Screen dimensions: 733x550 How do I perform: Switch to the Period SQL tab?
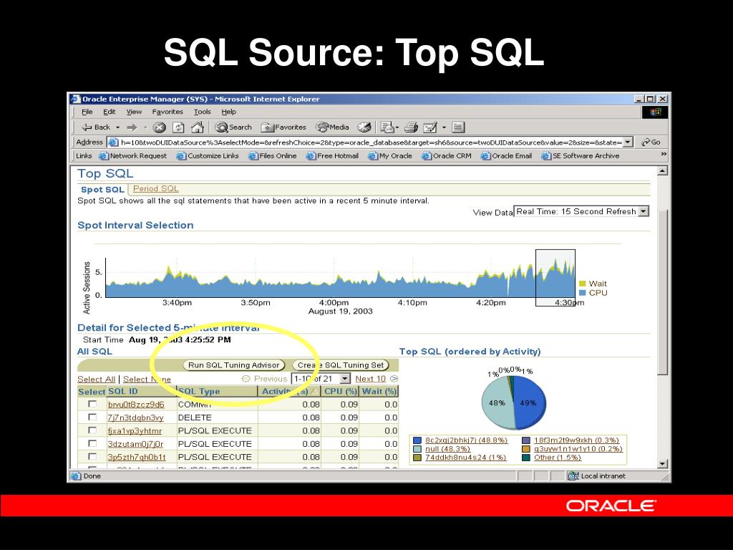(x=155, y=188)
